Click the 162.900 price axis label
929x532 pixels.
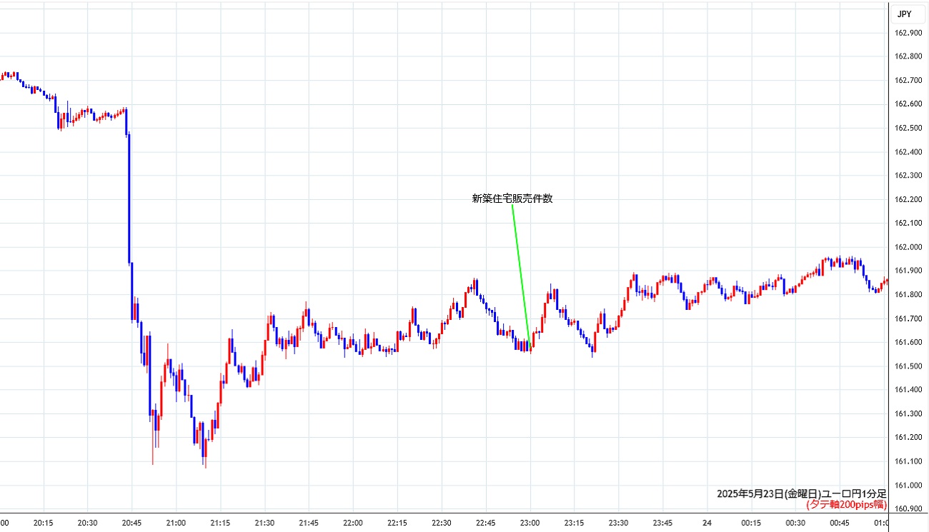point(908,32)
